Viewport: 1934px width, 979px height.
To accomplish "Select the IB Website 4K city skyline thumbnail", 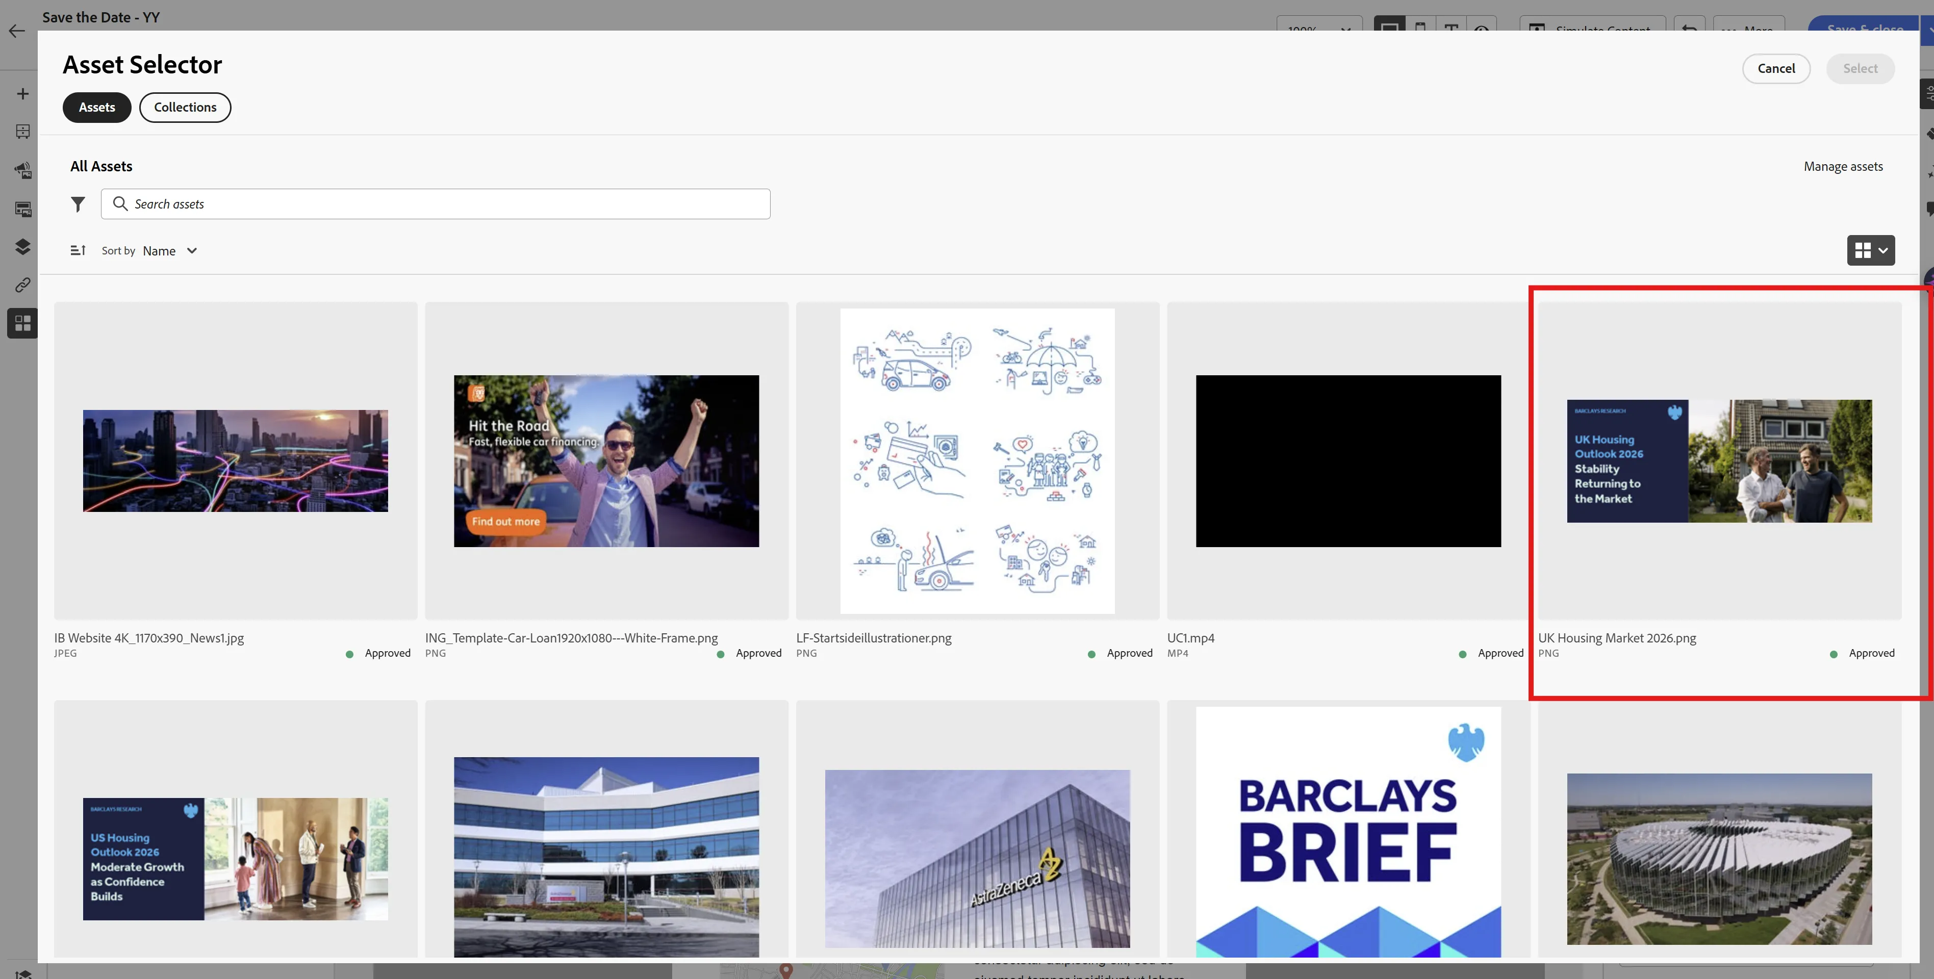I will click(x=236, y=461).
